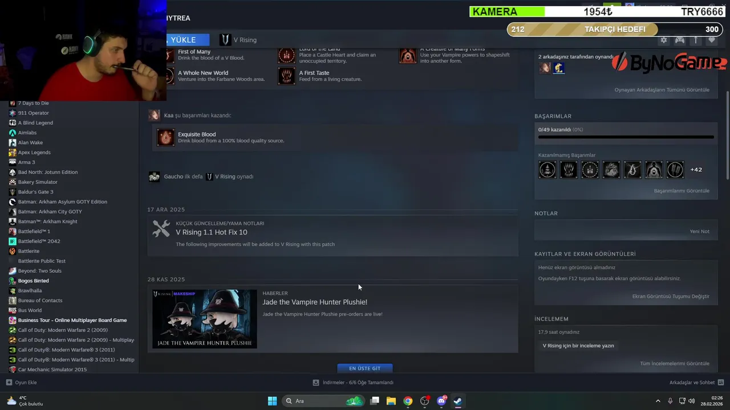Open Gaucho's profile avatar in activity feed

point(154,177)
